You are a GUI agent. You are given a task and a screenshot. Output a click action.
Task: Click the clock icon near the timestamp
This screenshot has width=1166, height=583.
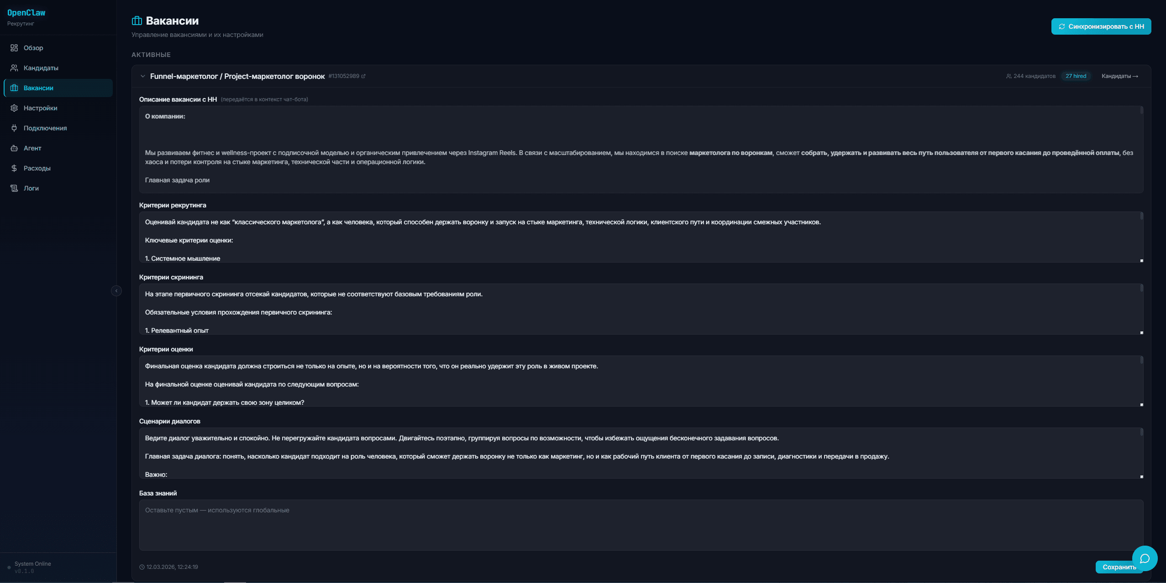(x=142, y=567)
